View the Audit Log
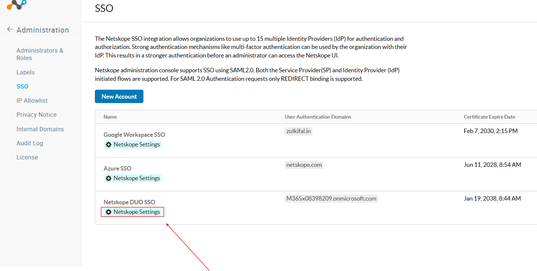537x271 pixels. pyautogui.click(x=30, y=143)
